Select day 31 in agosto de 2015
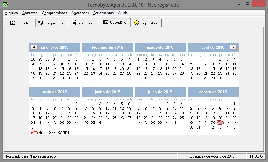This screenshot has width=268, height=162. [x=198, y=127]
